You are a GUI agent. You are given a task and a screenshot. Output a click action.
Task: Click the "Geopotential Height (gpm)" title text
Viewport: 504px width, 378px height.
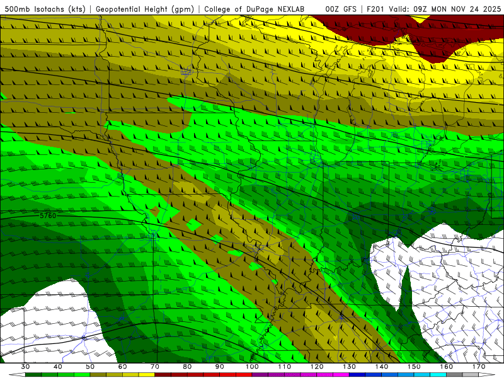point(145,9)
